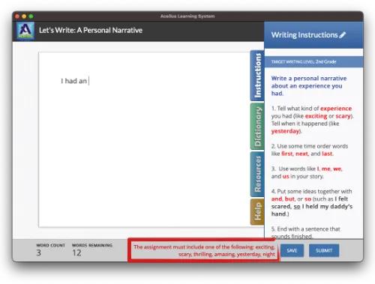Image resolution: width=375 pixels, height=284 pixels.
Task: Open the Help side tab
Action: (257, 212)
